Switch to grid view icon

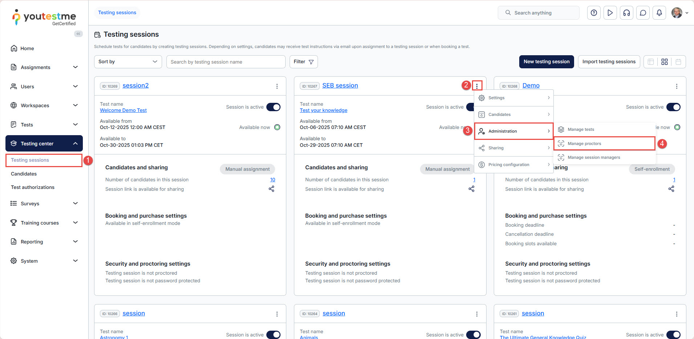[664, 62]
